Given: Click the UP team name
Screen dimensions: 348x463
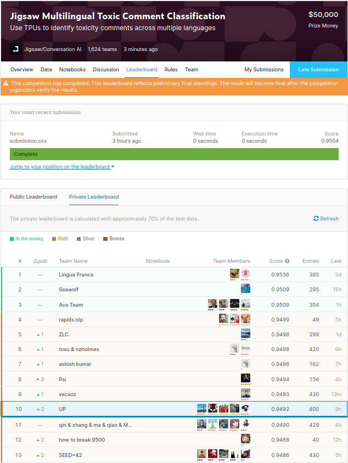Looking at the screenshot, I should 63,409.
